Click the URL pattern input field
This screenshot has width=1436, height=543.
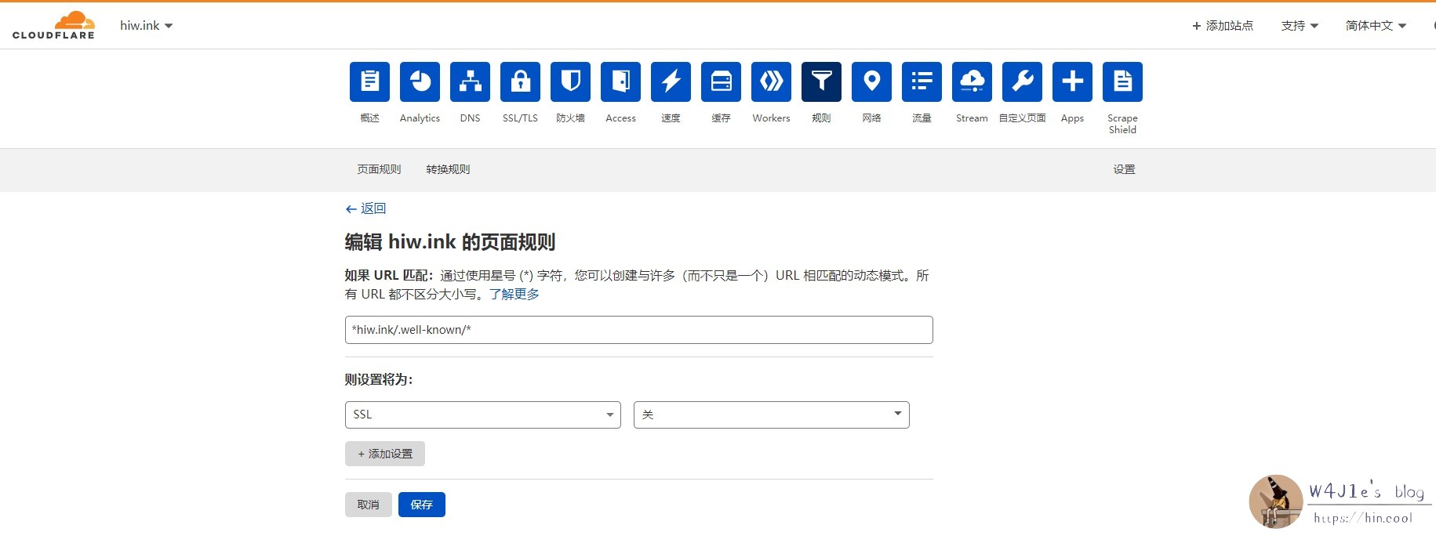pos(638,330)
